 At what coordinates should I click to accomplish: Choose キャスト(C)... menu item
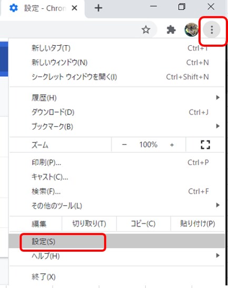click(117, 177)
